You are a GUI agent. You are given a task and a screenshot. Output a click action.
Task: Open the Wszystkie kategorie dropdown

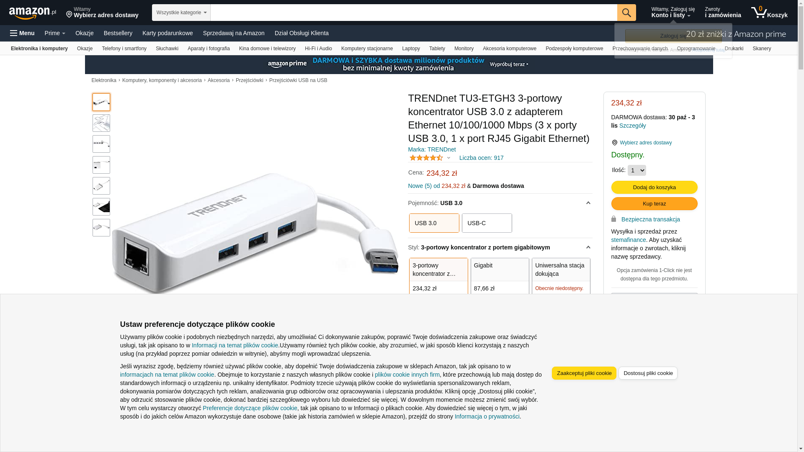click(181, 13)
